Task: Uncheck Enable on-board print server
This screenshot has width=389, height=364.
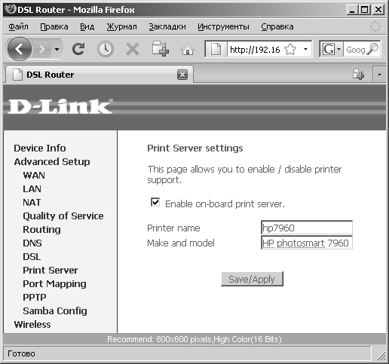Action: coord(155,202)
